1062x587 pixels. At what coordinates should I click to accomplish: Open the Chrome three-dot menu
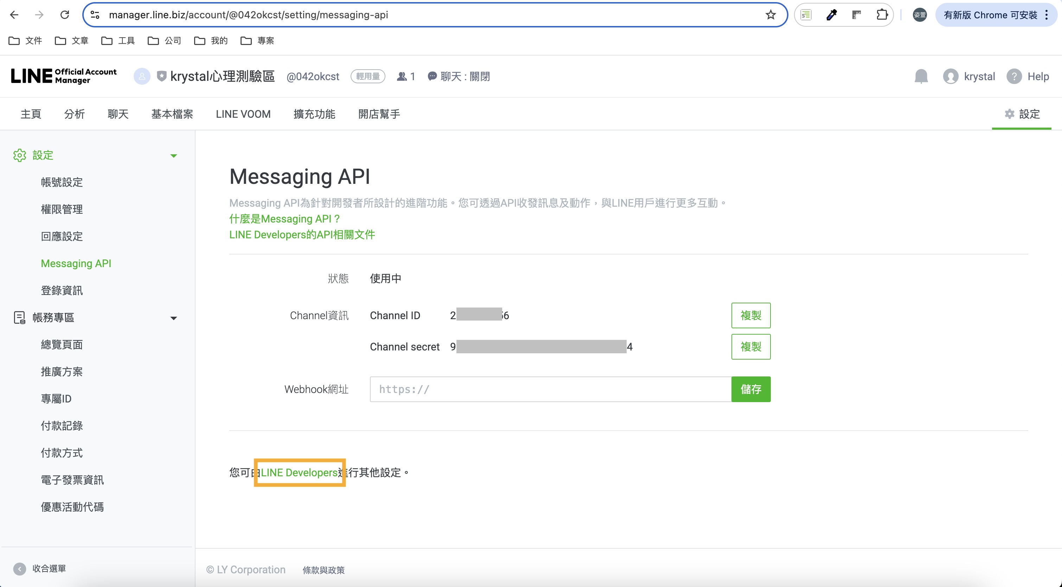tap(1046, 15)
